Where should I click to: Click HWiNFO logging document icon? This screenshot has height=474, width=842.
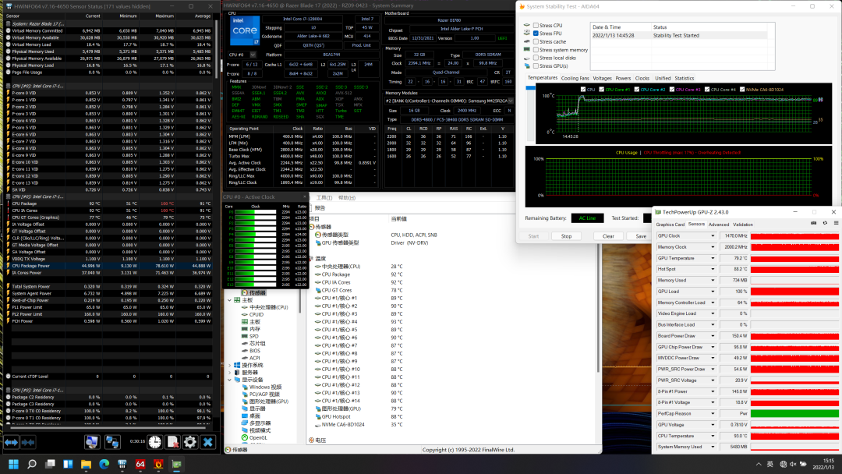pos(172,442)
